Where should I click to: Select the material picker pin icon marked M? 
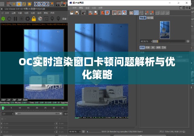58,19
